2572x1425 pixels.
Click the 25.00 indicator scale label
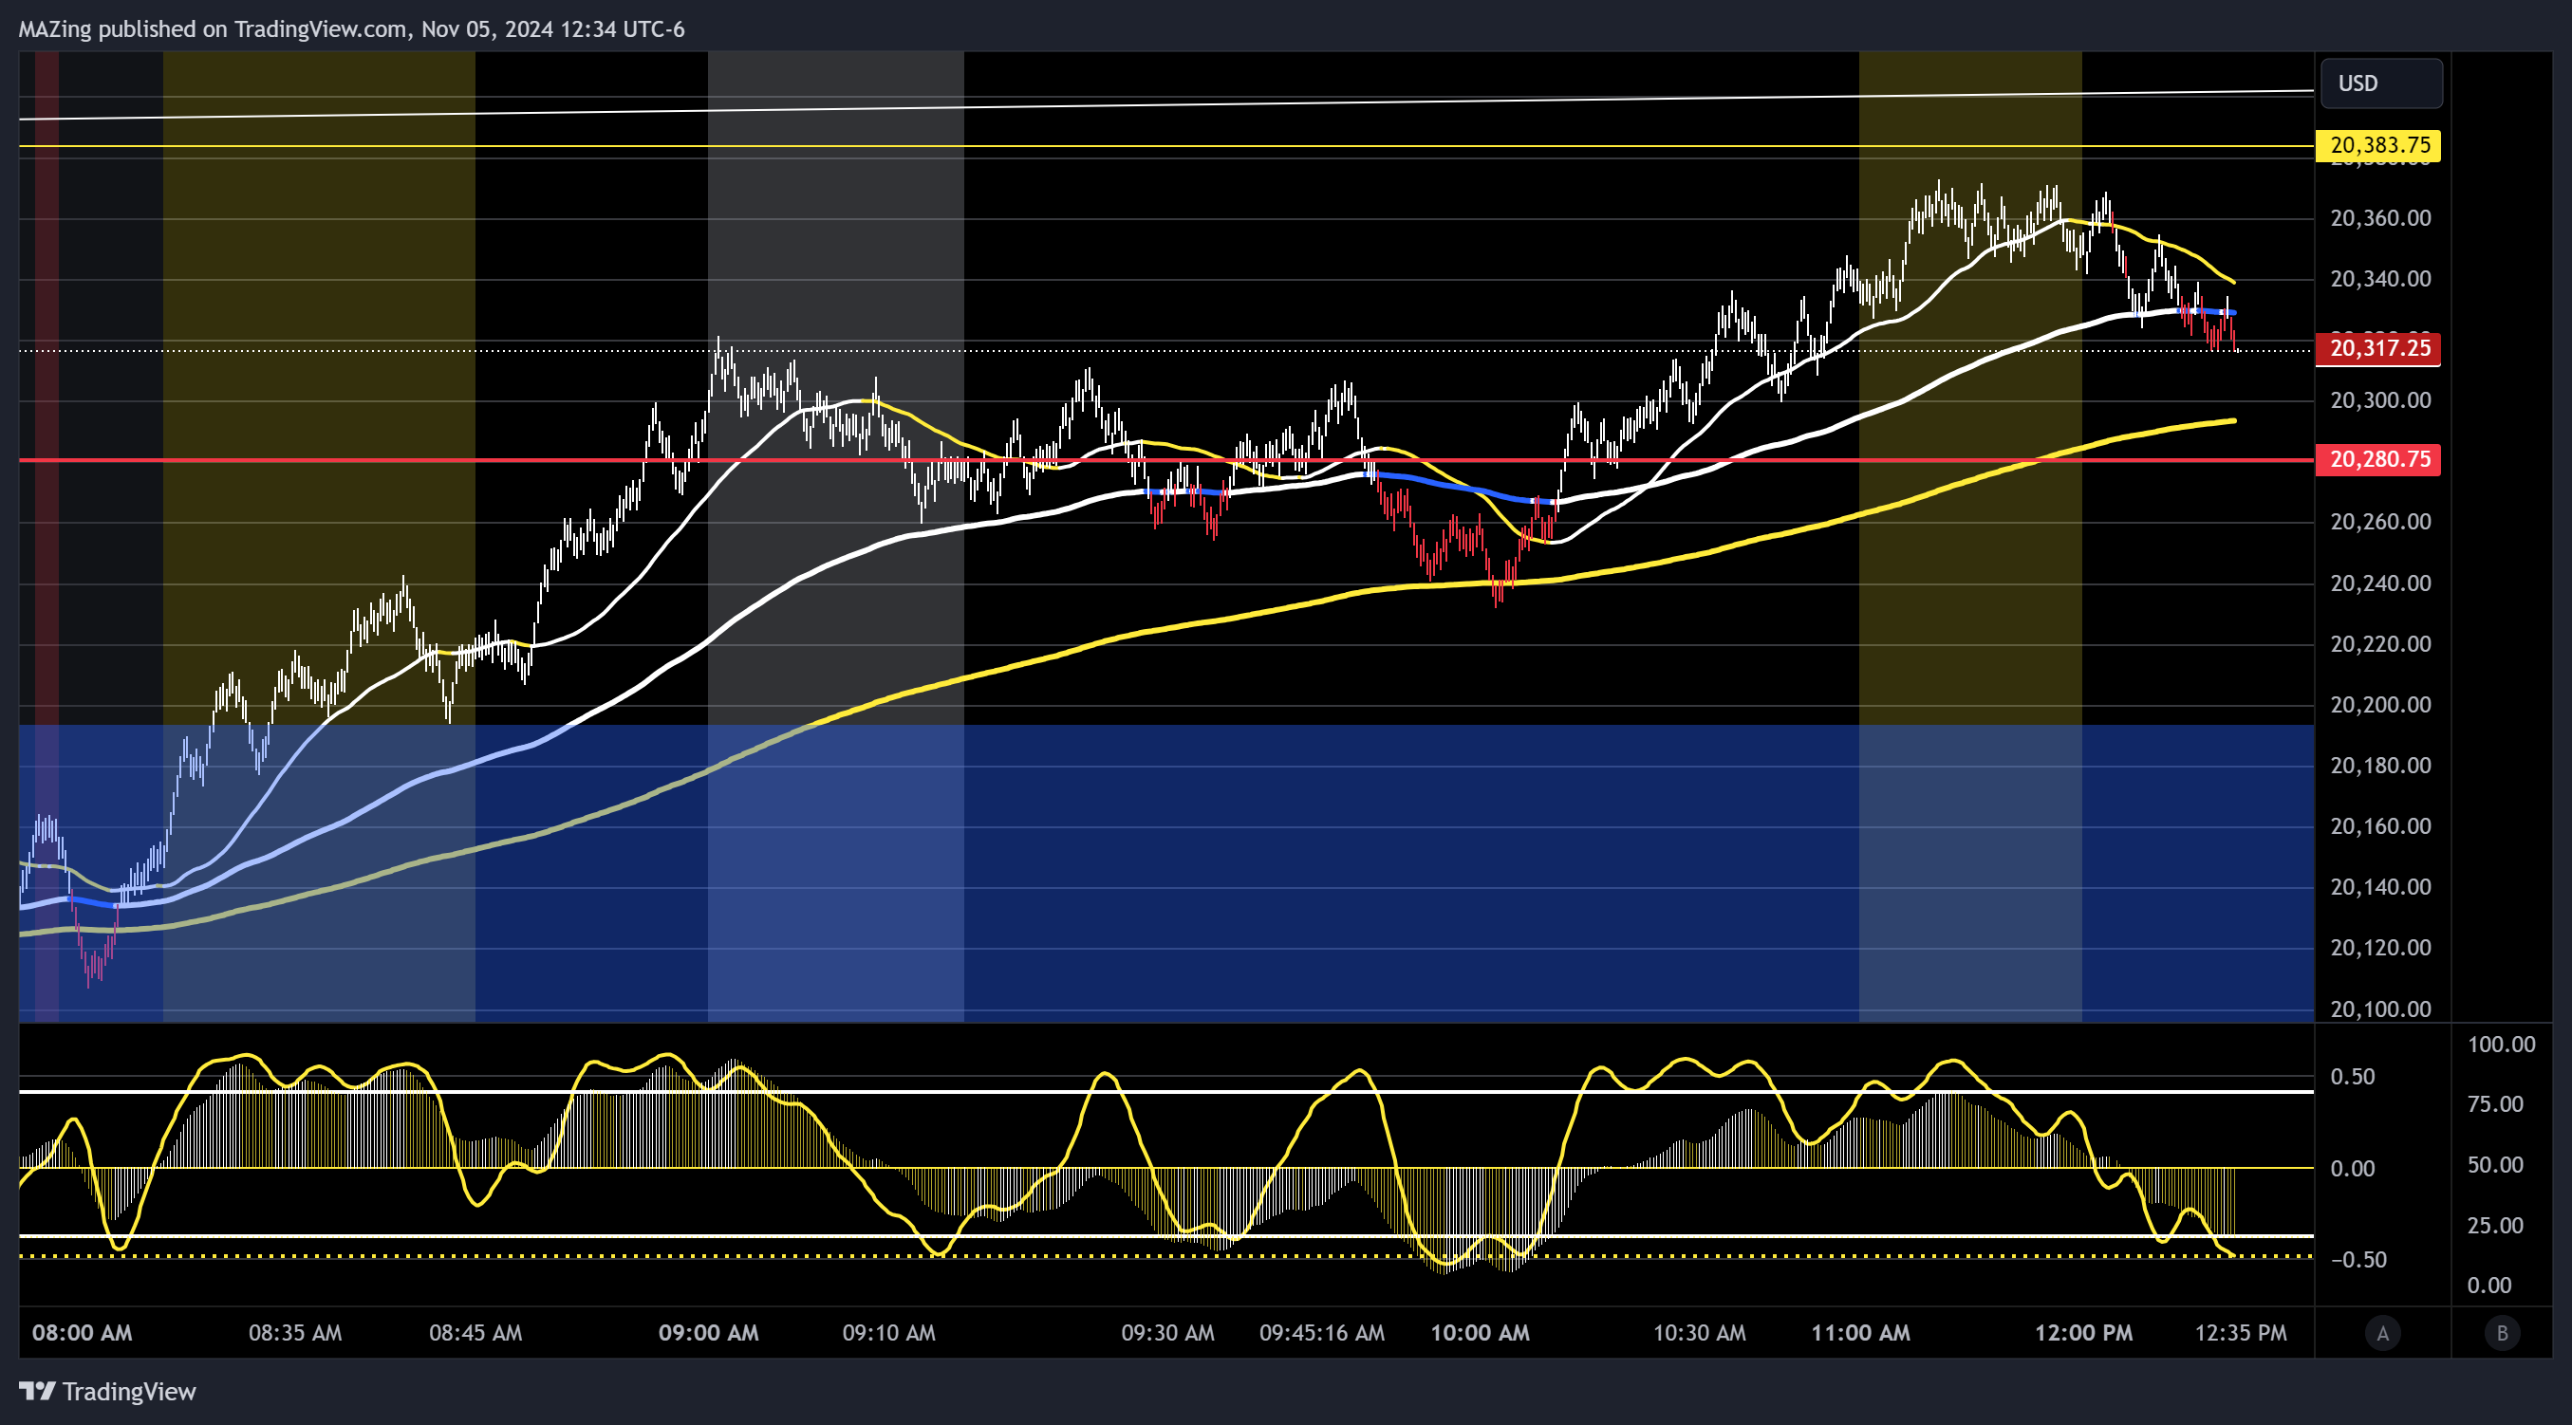(x=2495, y=1226)
